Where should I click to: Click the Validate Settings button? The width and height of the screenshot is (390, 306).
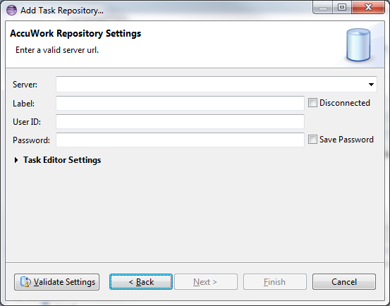pyautogui.click(x=56, y=282)
